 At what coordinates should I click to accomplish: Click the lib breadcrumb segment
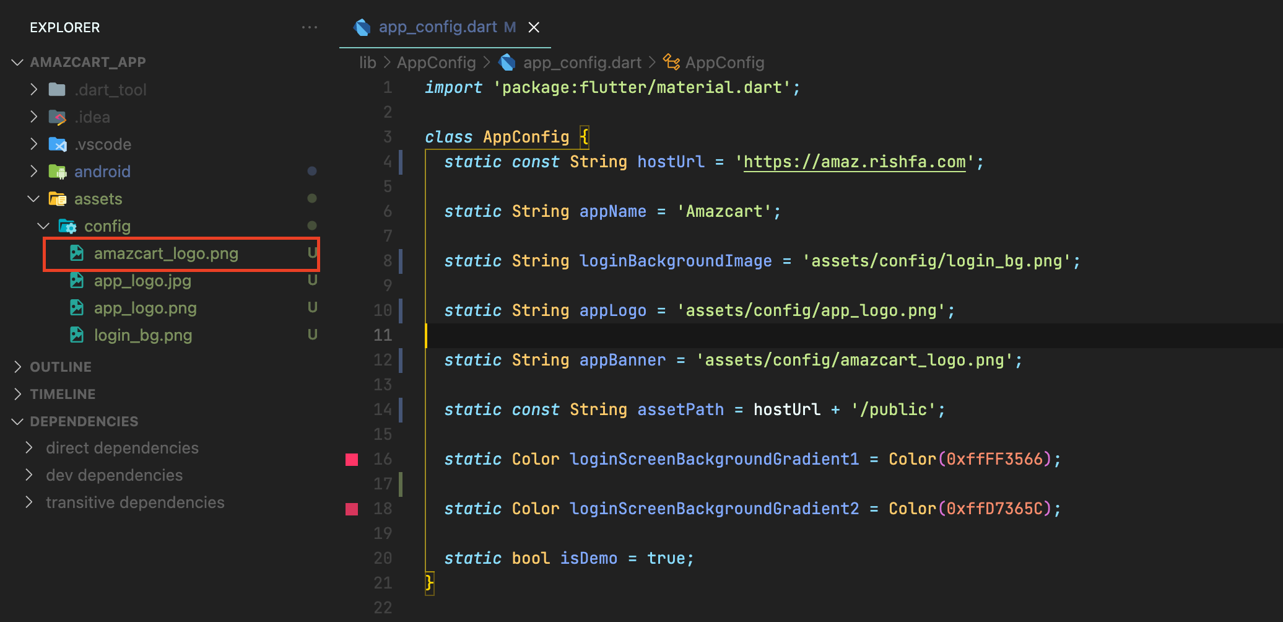pos(368,63)
